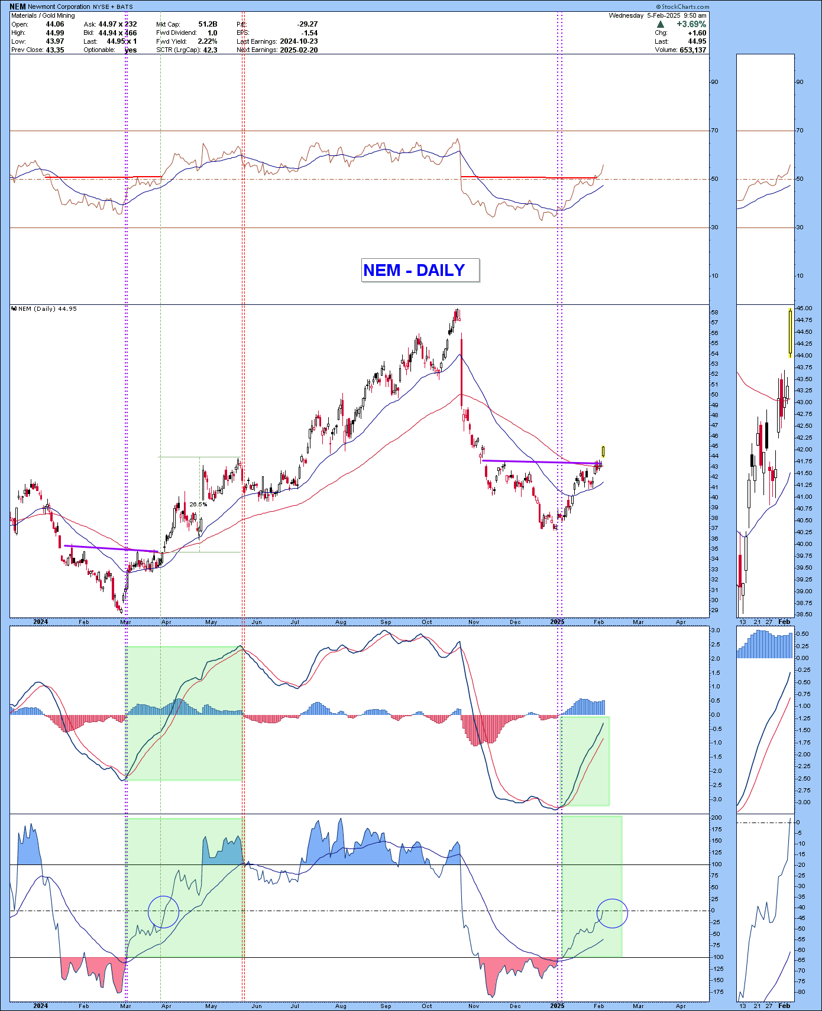Click the yellow highlighted latest candle on main chart

pos(603,451)
